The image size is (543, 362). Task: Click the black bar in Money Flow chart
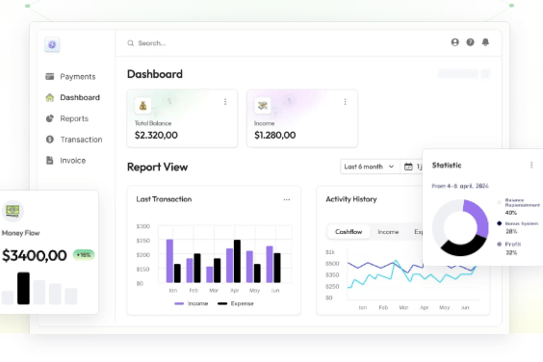pyautogui.click(x=23, y=288)
